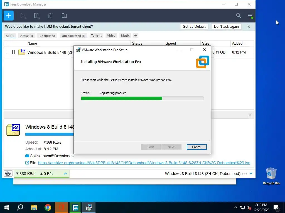This screenshot has width=285, height=213.
Task: Close the download details panel
Action: pos(250,115)
